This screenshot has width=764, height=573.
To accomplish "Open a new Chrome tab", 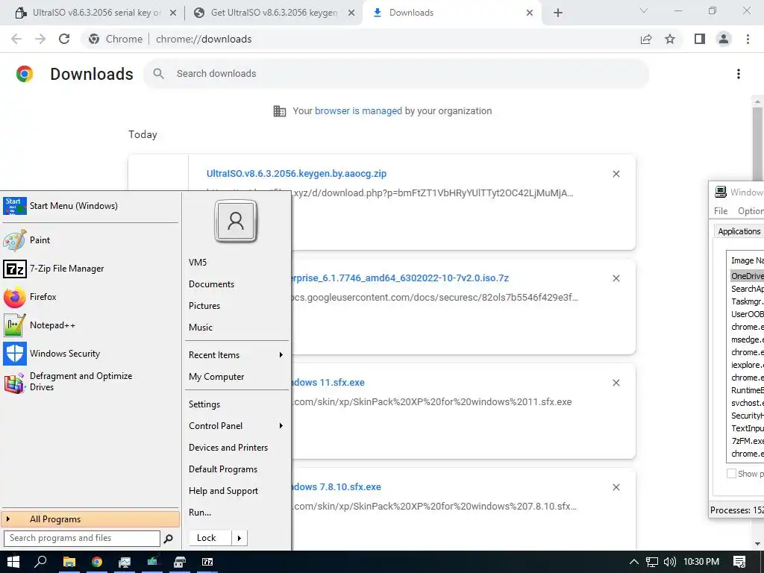I will click(558, 13).
